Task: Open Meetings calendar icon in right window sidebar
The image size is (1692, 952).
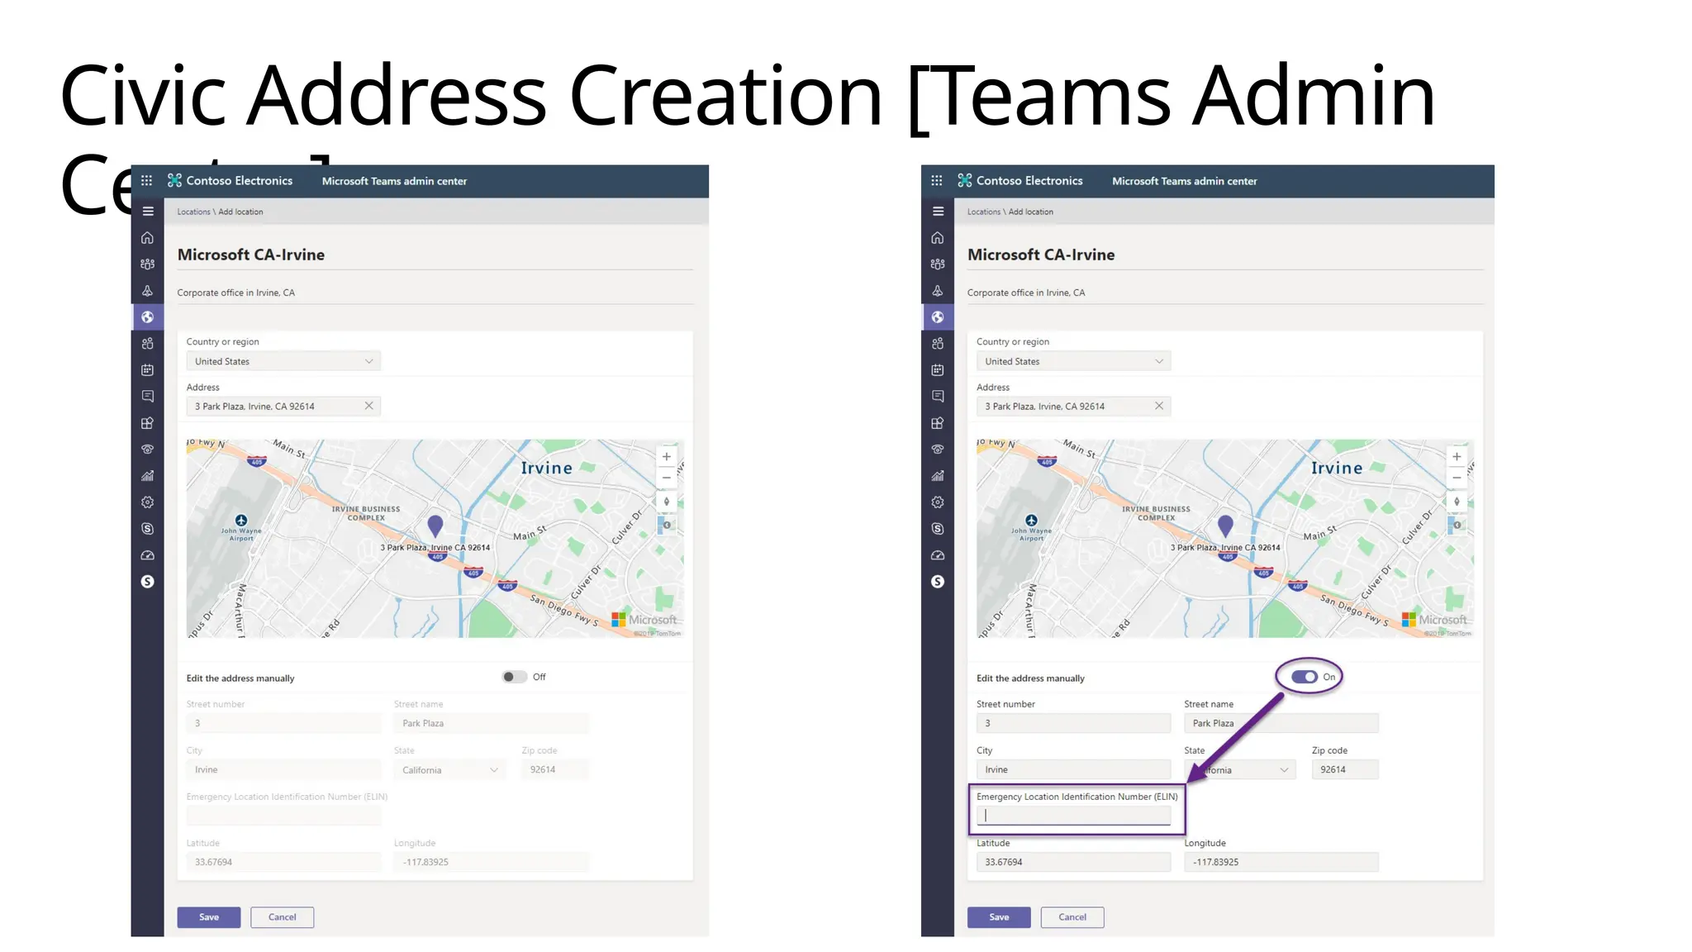Action: pos(937,370)
